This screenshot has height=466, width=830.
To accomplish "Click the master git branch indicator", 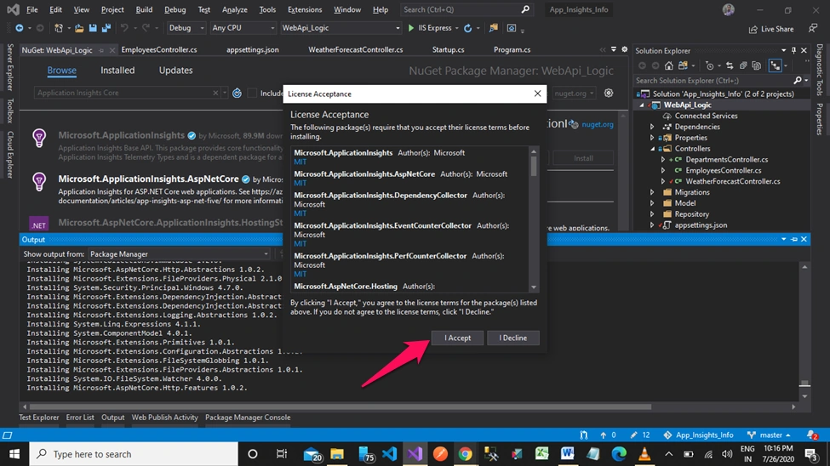I will pos(769,435).
